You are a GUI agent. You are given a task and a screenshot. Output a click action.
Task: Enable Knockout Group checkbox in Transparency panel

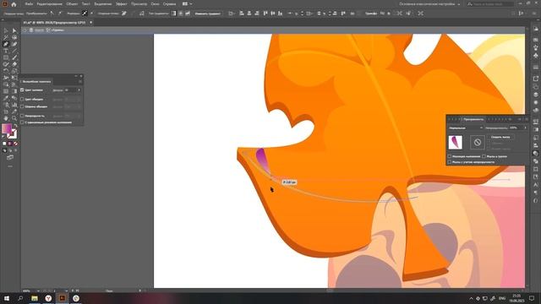(484, 156)
